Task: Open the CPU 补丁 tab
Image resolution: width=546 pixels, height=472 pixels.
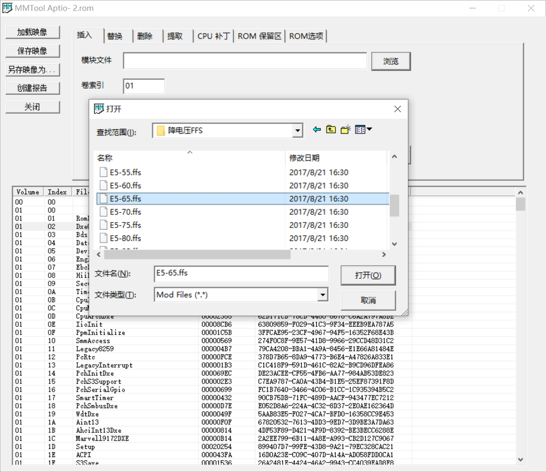Action: 213,36
